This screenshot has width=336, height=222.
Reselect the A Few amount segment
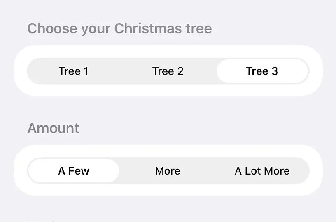[x=74, y=171]
